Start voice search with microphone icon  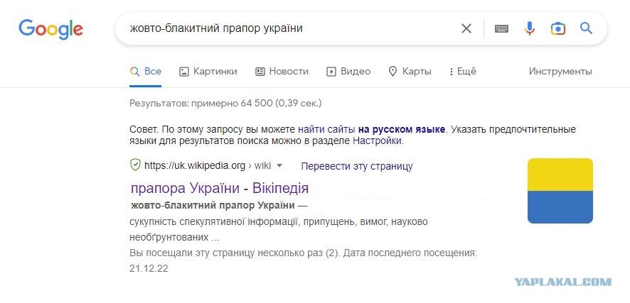point(530,28)
